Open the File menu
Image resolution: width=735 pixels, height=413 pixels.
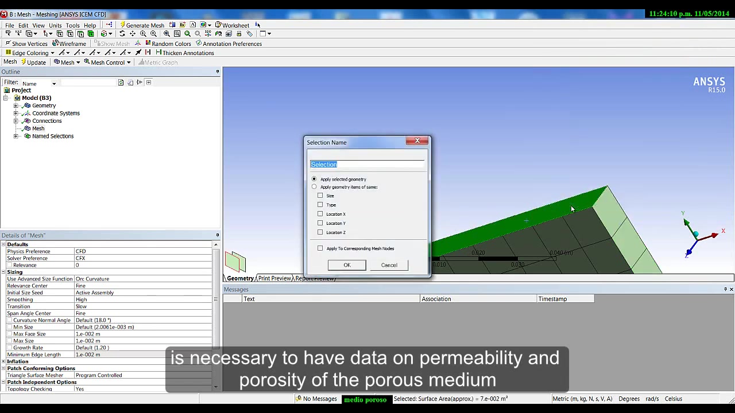[x=10, y=25]
